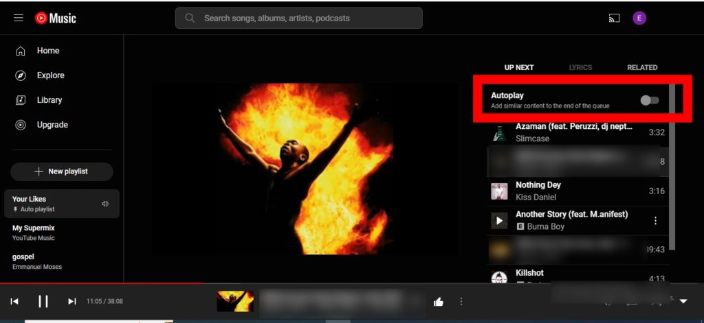The width and height of the screenshot is (704, 323).
Task: Click the queue panel scrollbar
Action: point(672,167)
